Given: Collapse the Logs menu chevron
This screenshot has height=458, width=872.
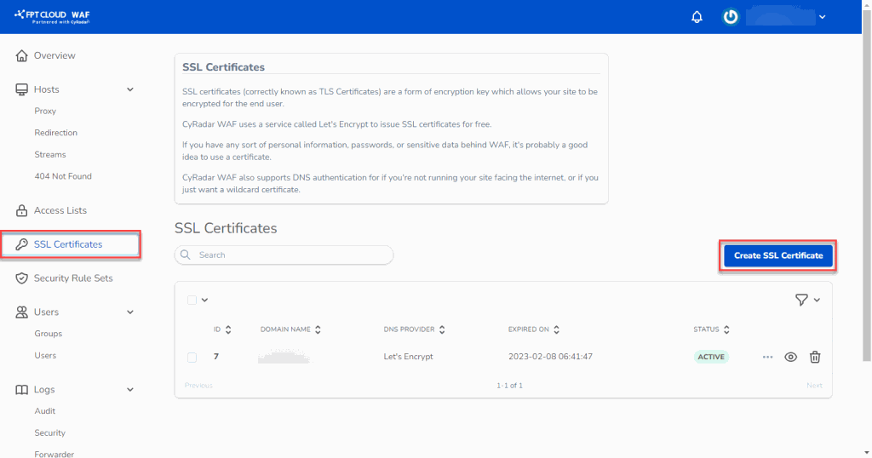Looking at the screenshot, I should coord(130,390).
